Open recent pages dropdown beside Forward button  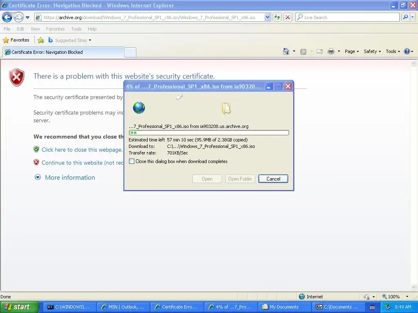point(27,18)
